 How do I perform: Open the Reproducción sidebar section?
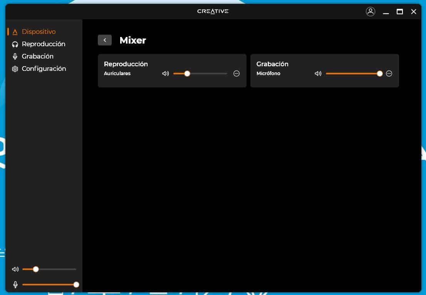(44, 44)
